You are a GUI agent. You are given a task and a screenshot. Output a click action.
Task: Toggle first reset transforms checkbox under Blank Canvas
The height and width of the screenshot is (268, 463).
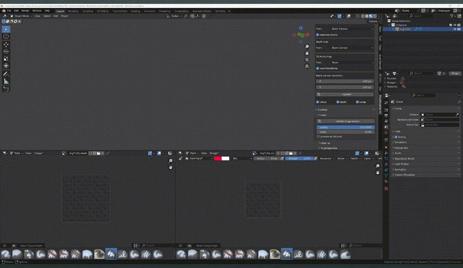(317, 35)
